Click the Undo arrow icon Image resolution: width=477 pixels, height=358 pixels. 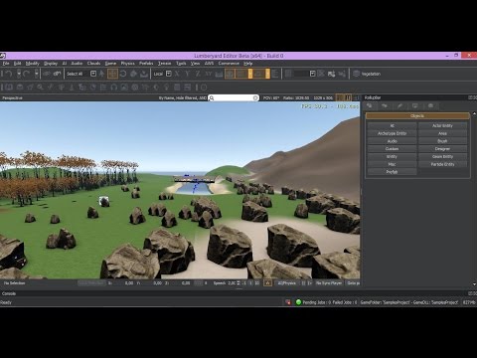[x=9, y=74]
